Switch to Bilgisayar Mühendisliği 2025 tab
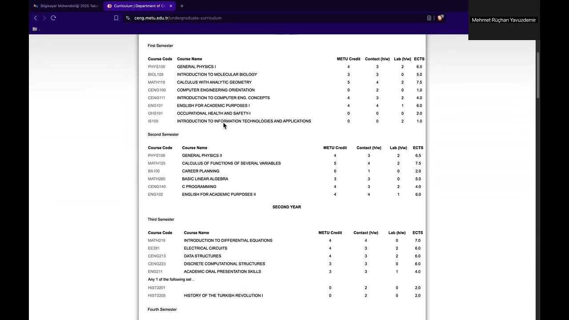Viewport: 569px width, 320px height. pyautogui.click(x=66, y=6)
